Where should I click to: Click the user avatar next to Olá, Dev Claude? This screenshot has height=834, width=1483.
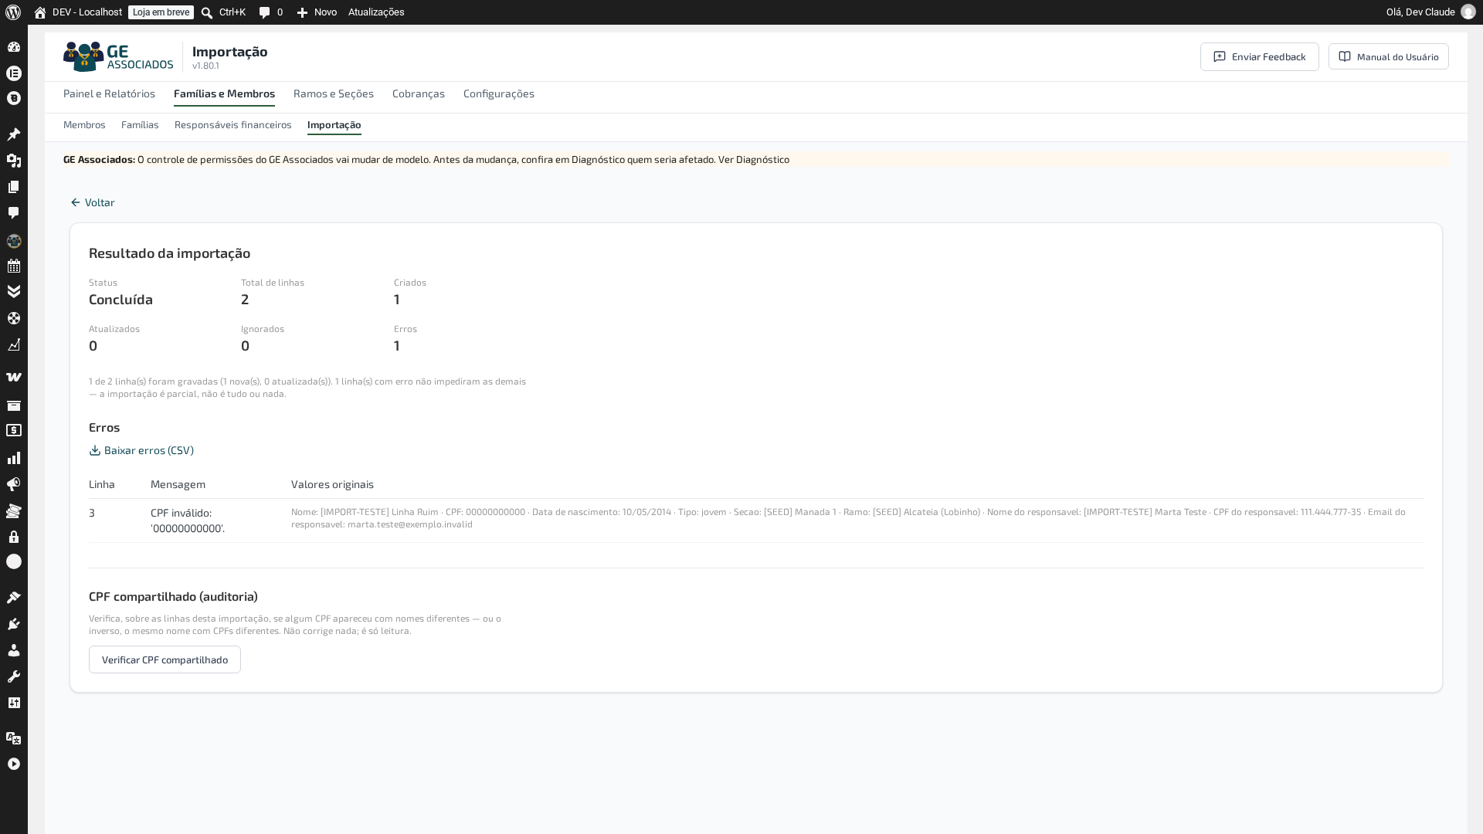[1468, 12]
